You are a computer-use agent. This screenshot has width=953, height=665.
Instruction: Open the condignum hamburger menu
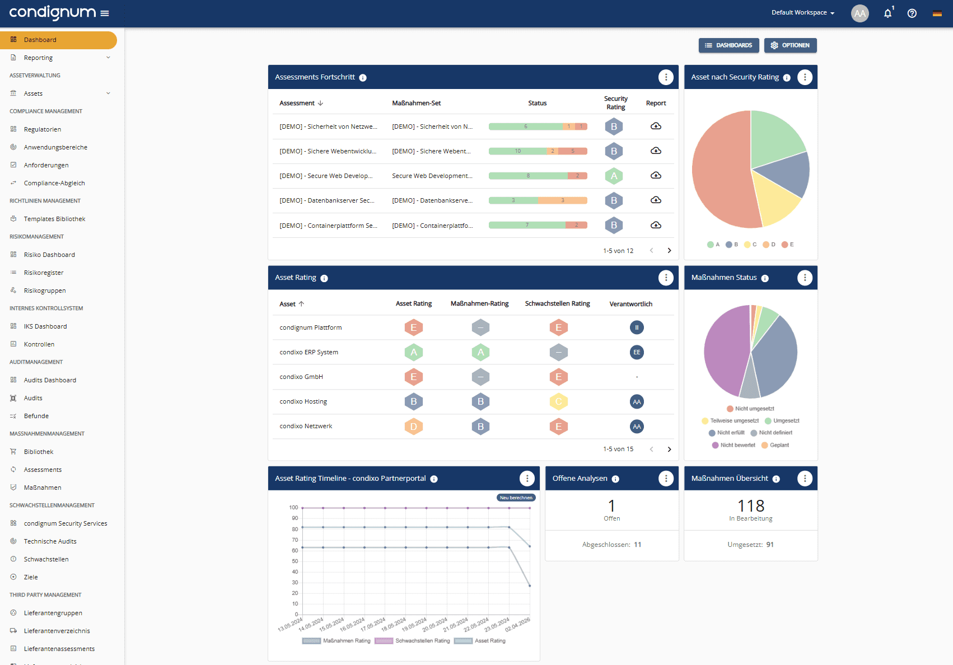click(x=105, y=13)
